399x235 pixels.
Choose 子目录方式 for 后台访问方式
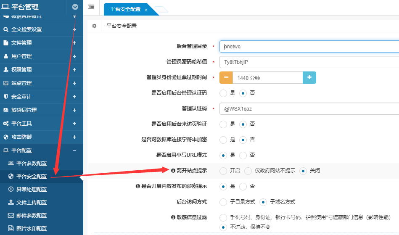click(224, 202)
